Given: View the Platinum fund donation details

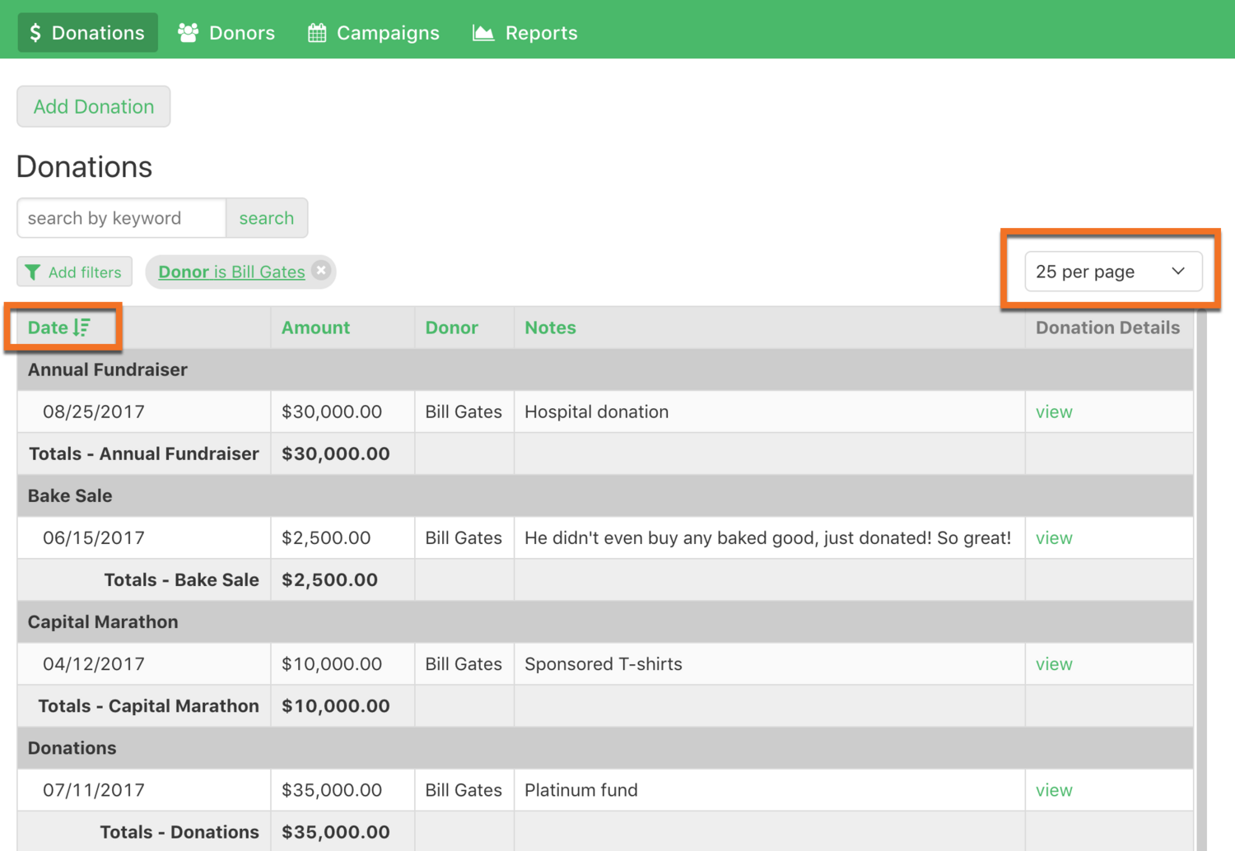Looking at the screenshot, I should (1054, 790).
